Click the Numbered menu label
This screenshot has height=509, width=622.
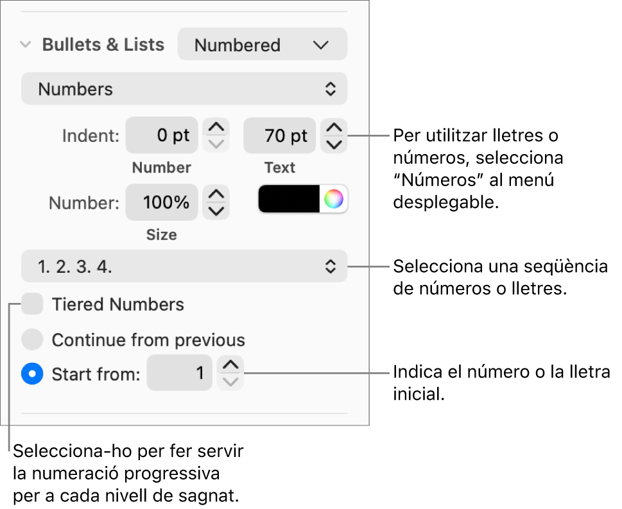[x=237, y=44]
